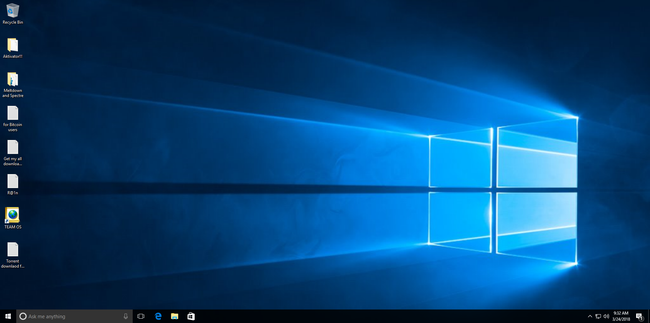The width and height of the screenshot is (650, 323).
Task: Click the Show desktop sliver button
Action: point(649,316)
